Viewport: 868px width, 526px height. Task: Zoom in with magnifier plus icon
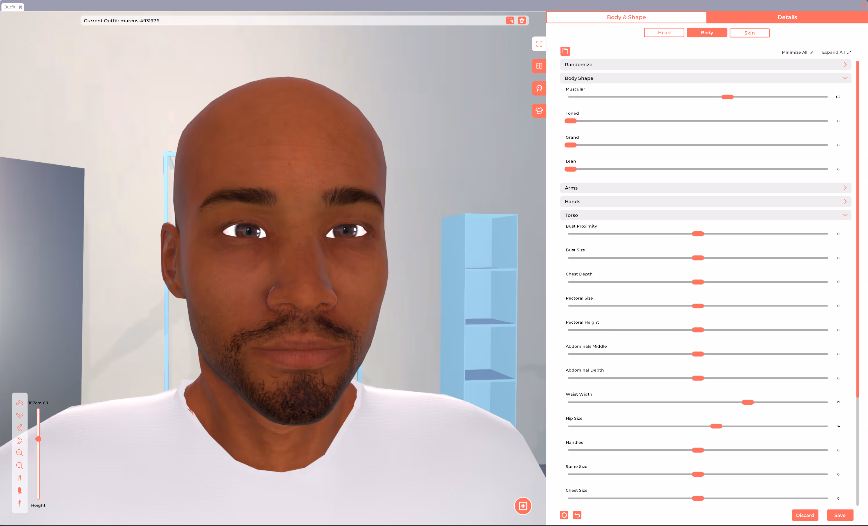point(20,453)
